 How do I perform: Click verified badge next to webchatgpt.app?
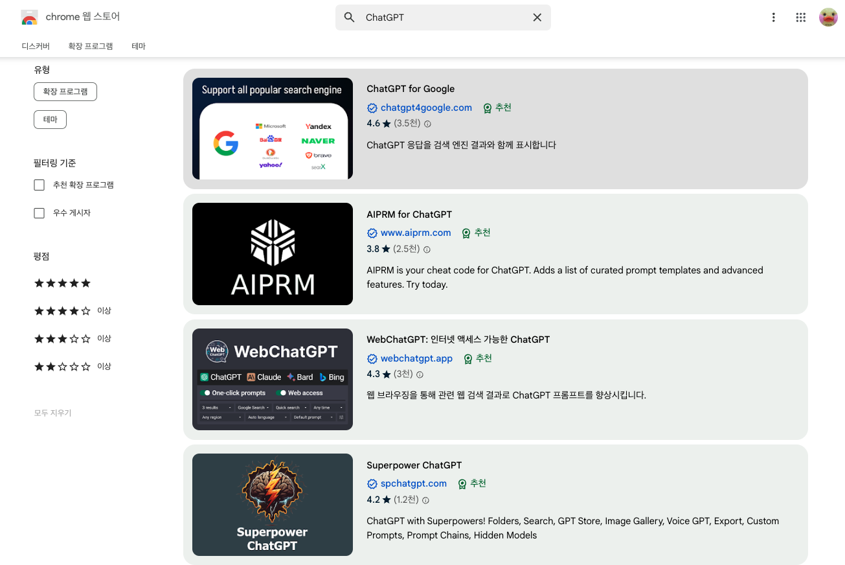(372, 359)
